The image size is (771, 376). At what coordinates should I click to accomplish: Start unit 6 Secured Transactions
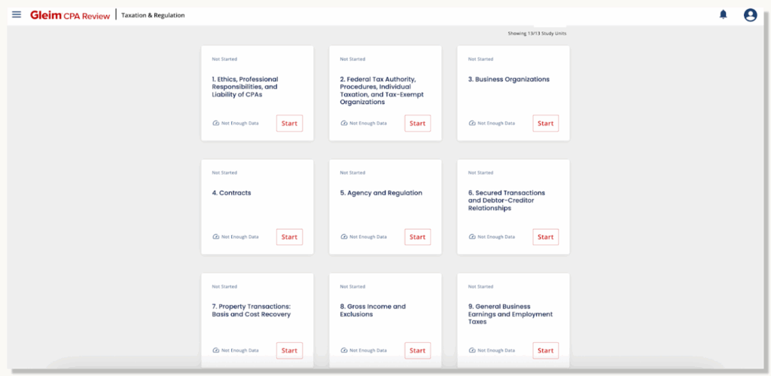click(x=545, y=237)
